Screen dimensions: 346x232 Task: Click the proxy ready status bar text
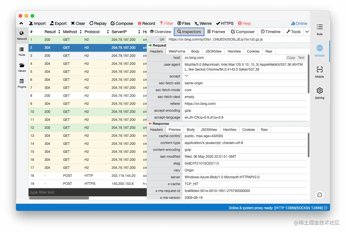click(x=275, y=208)
